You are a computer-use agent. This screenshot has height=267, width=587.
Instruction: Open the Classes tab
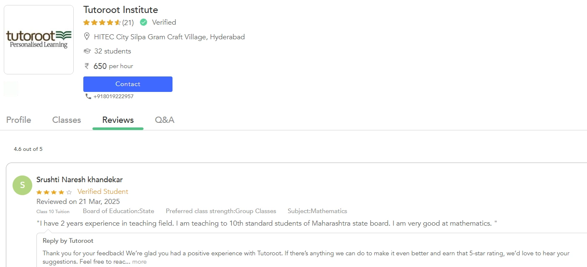pos(66,120)
